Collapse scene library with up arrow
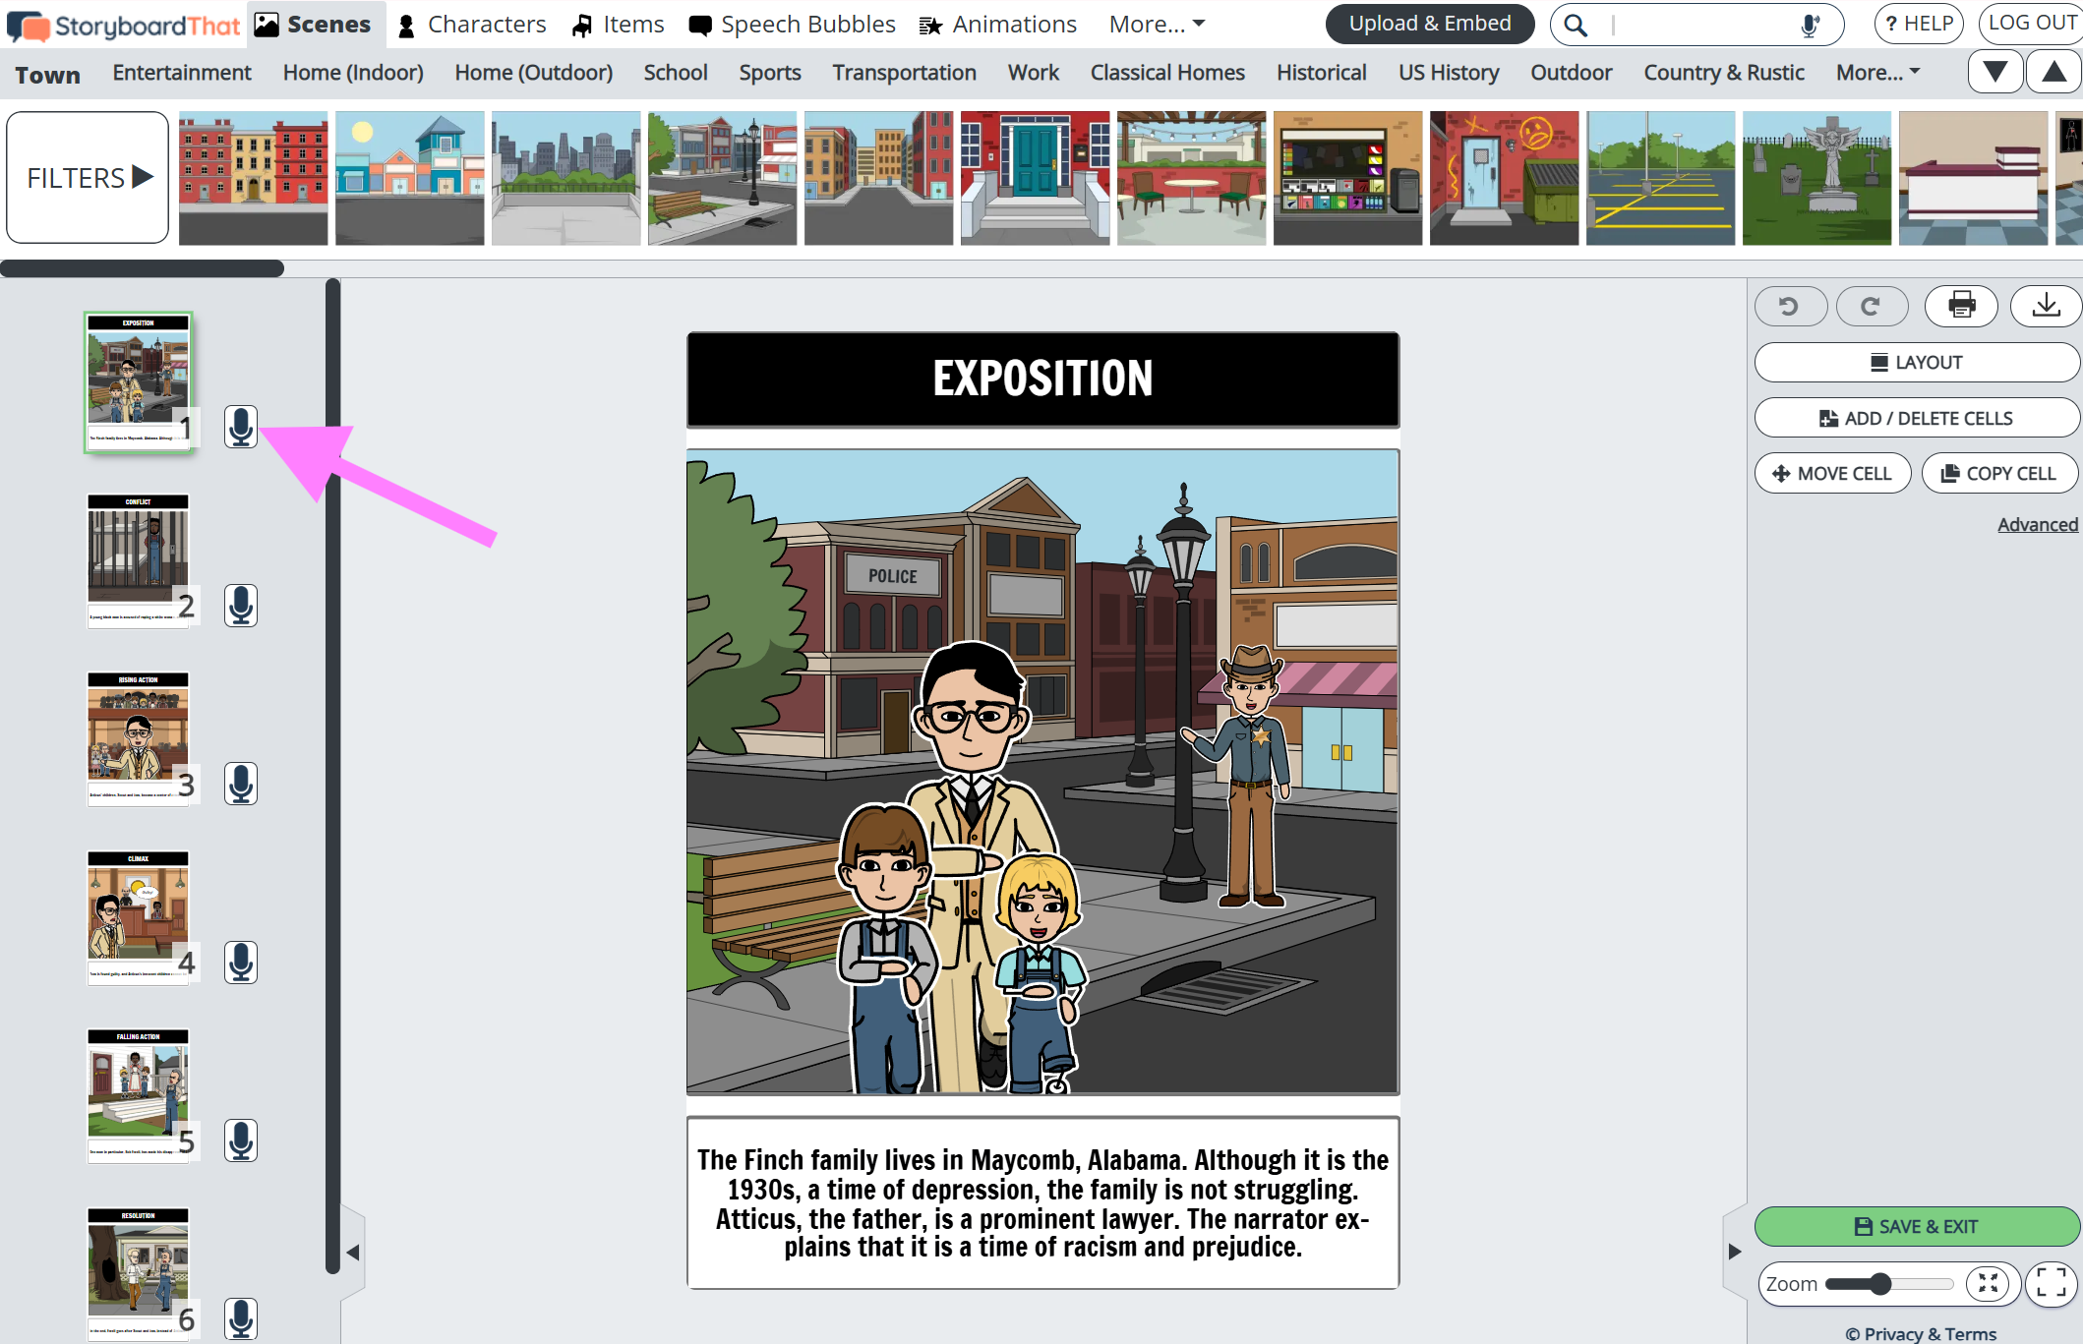 click(x=2053, y=72)
